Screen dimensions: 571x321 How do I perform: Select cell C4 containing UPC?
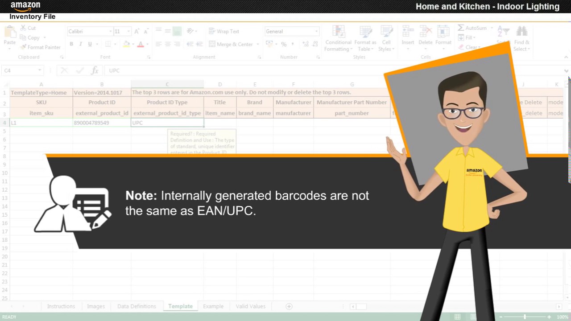[x=167, y=123]
